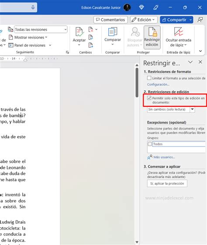The image size is (207, 245).
Task: Click the heading 3. Comenzar a aplicar
Action: [162, 167]
